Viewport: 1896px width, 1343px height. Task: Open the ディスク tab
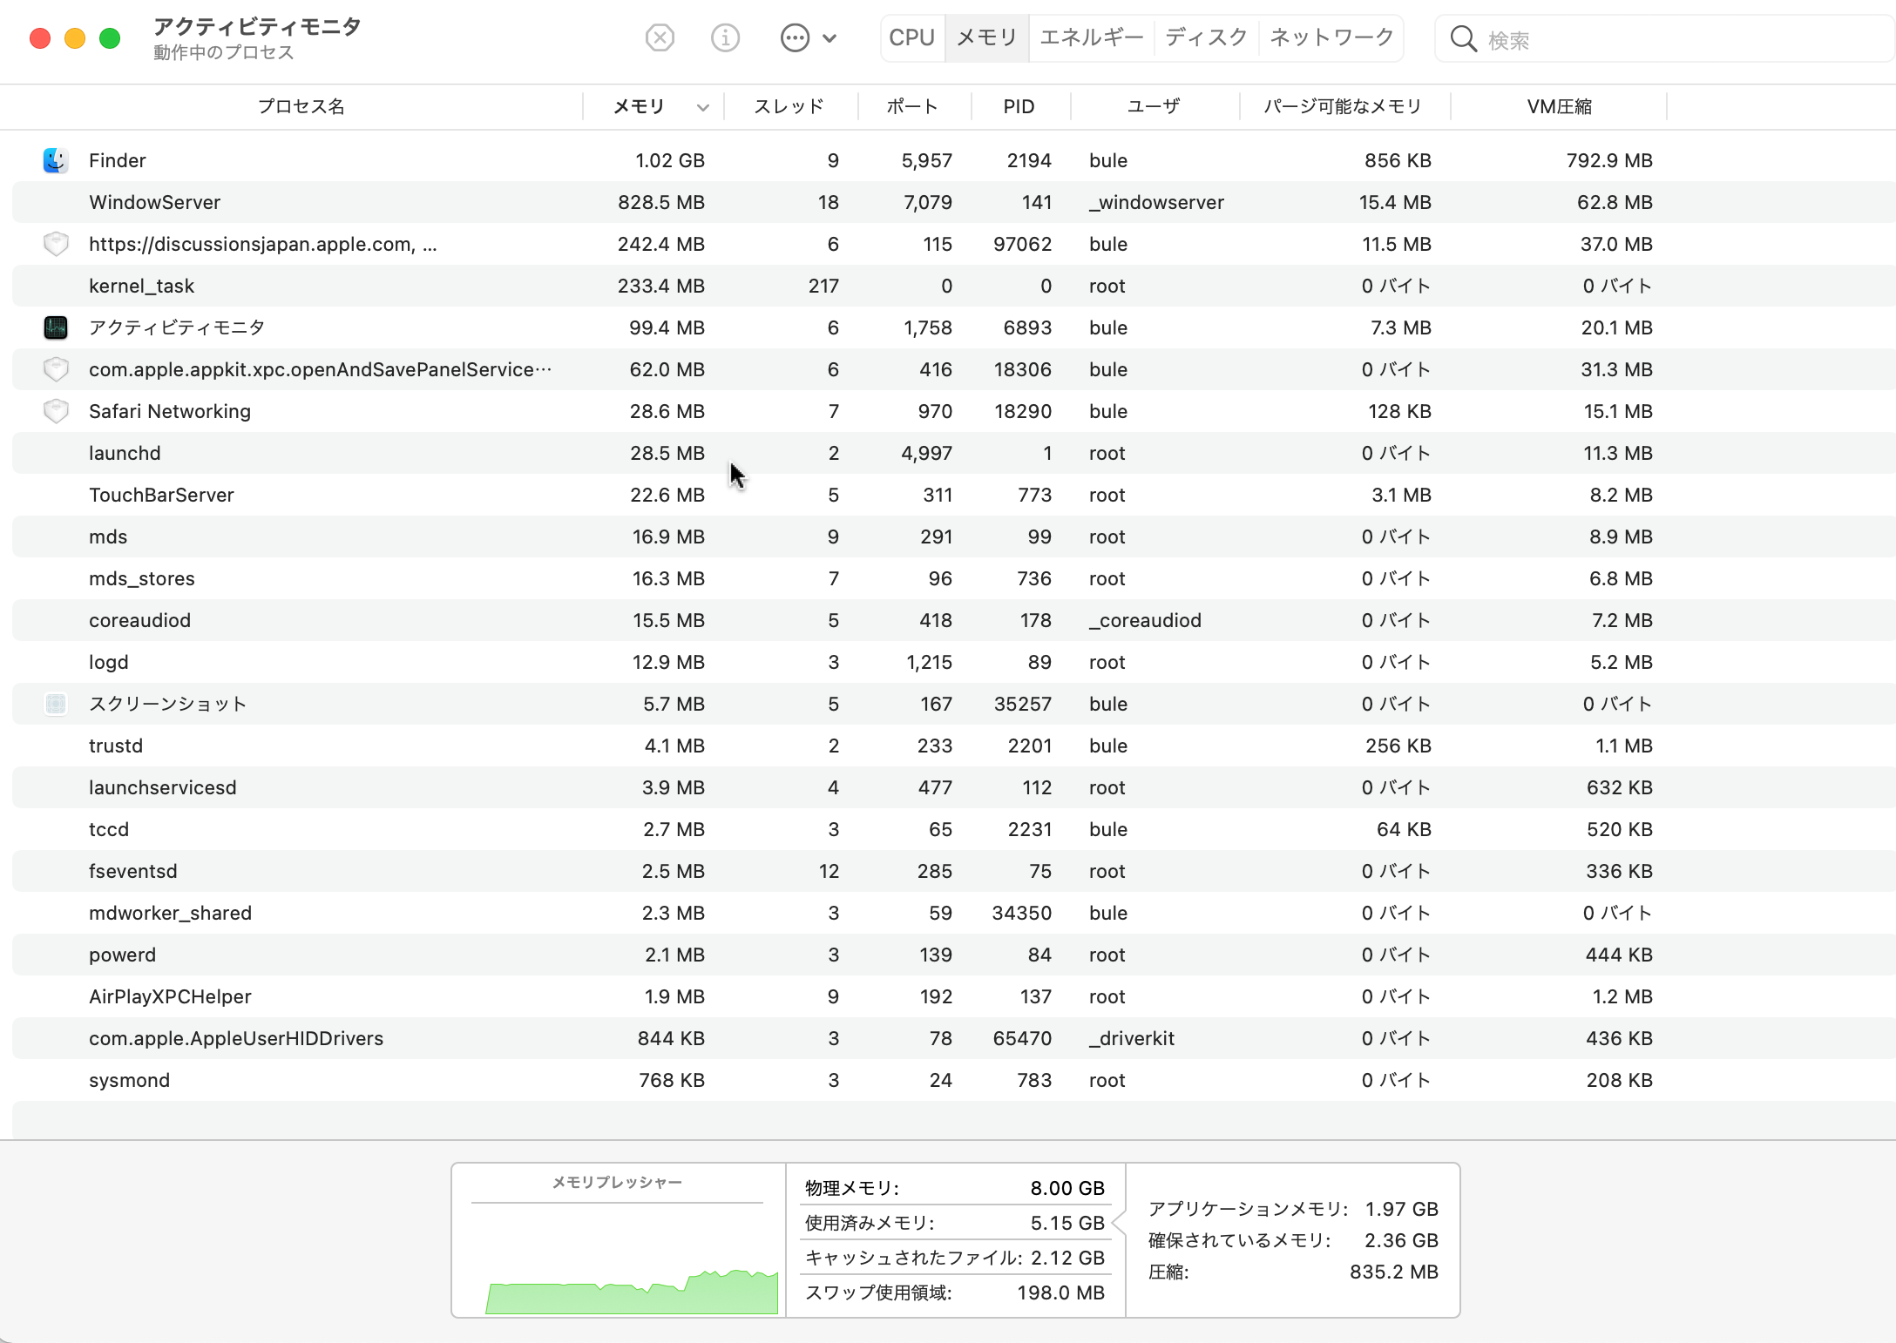pos(1206,37)
